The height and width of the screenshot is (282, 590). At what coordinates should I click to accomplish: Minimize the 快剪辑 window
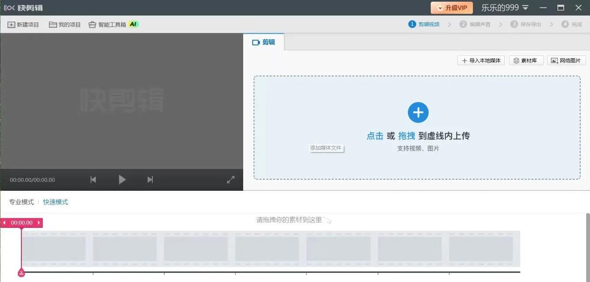tap(543, 8)
